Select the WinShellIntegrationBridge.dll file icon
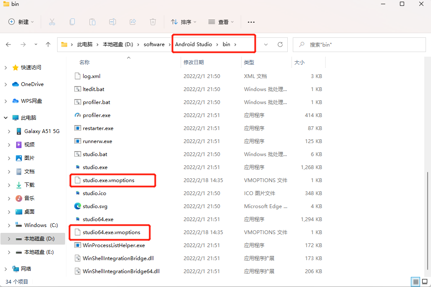Image resolution: width=431 pixels, height=287 pixels. (78, 258)
